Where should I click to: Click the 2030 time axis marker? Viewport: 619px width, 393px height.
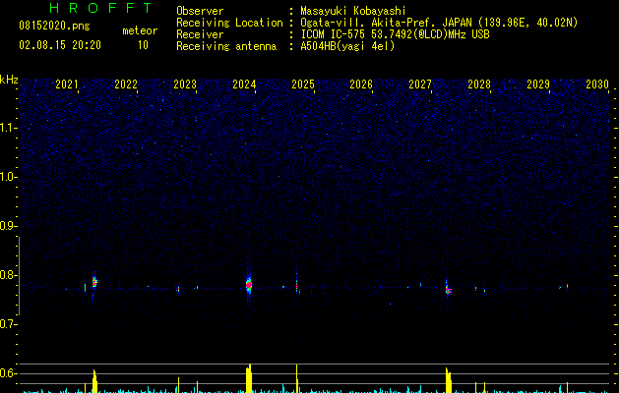click(x=597, y=84)
